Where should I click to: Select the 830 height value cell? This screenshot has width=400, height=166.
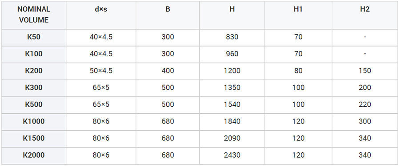pos(232,37)
